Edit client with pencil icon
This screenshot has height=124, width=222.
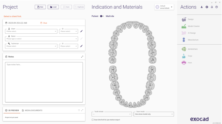click(x=81, y=31)
